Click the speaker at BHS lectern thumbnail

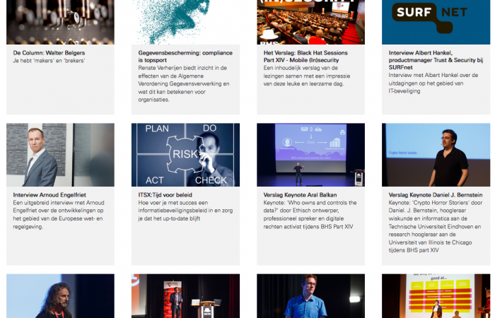tap(185, 296)
